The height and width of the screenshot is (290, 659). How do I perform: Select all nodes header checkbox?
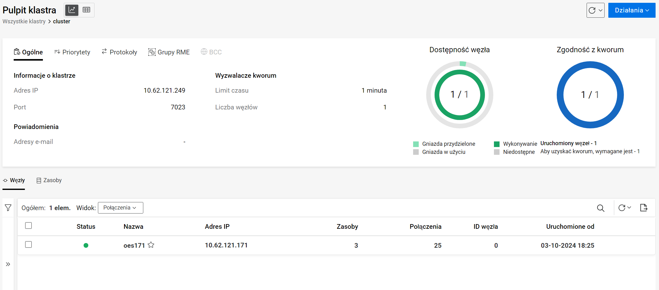(29, 226)
